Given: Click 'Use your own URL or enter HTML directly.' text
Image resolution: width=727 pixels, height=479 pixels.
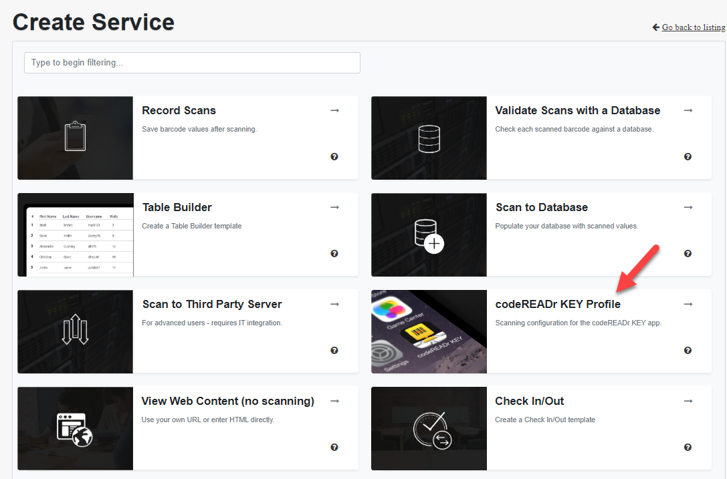Looking at the screenshot, I should point(208,420).
